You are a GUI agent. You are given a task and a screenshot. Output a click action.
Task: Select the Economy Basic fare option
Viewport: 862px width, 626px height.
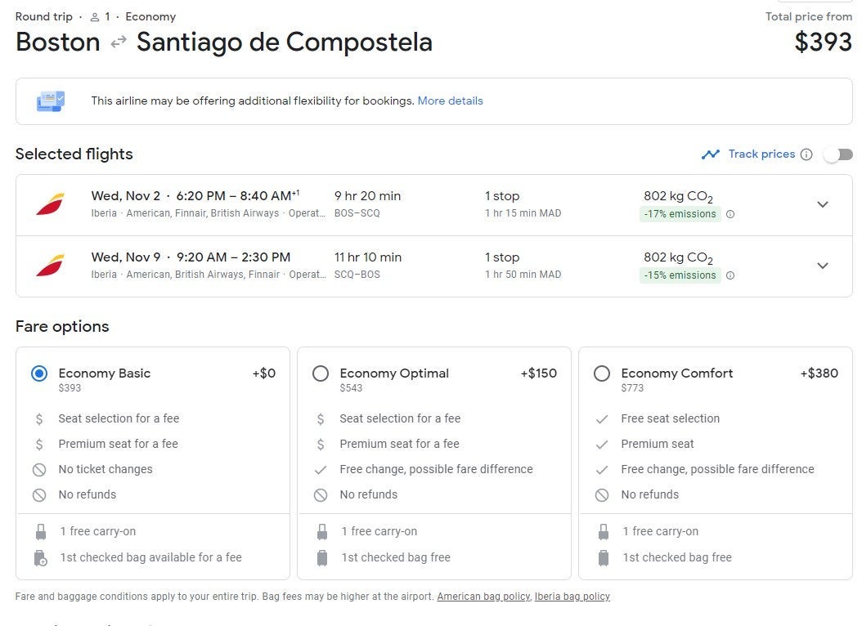(x=39, y=373)
